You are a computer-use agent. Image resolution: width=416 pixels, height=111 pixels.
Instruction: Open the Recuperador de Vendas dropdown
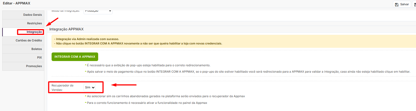(x=90, y=87)
